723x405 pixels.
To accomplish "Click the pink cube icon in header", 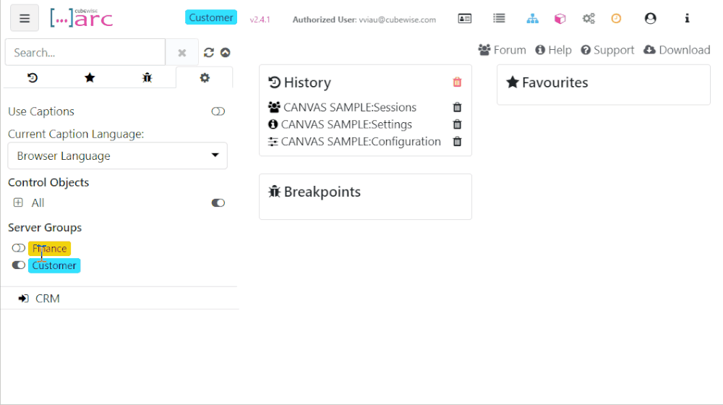I will pyautogui.click(x=560, y=19).
